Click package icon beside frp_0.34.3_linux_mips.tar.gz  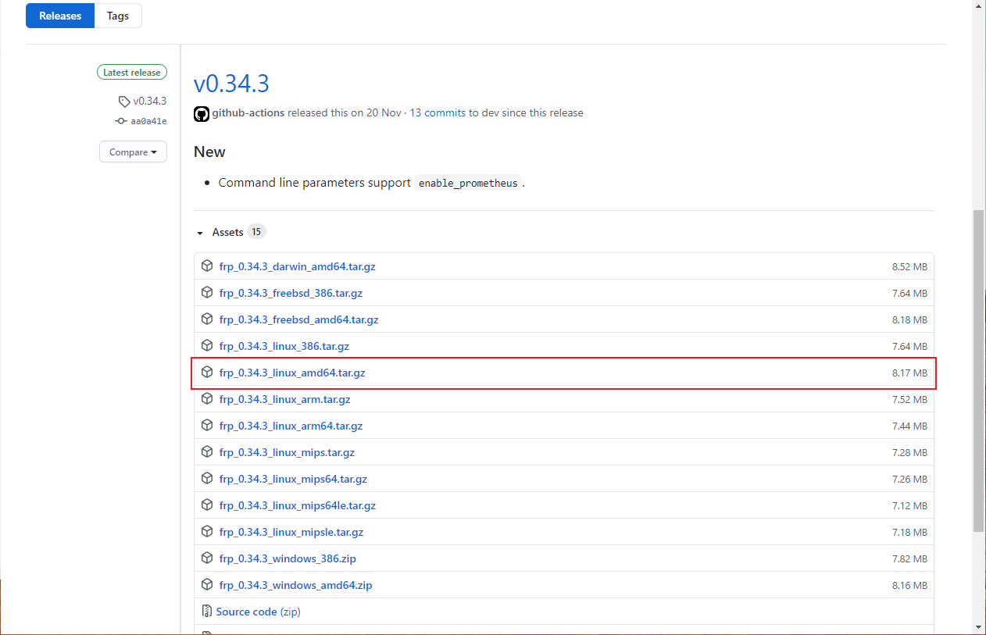tap(207, 451)
